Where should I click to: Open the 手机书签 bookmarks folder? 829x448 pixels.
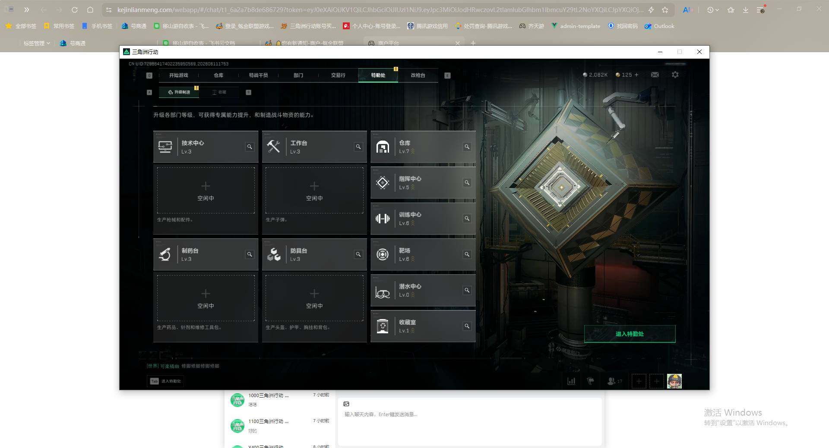pyautogui.click(x=97, y=26)
